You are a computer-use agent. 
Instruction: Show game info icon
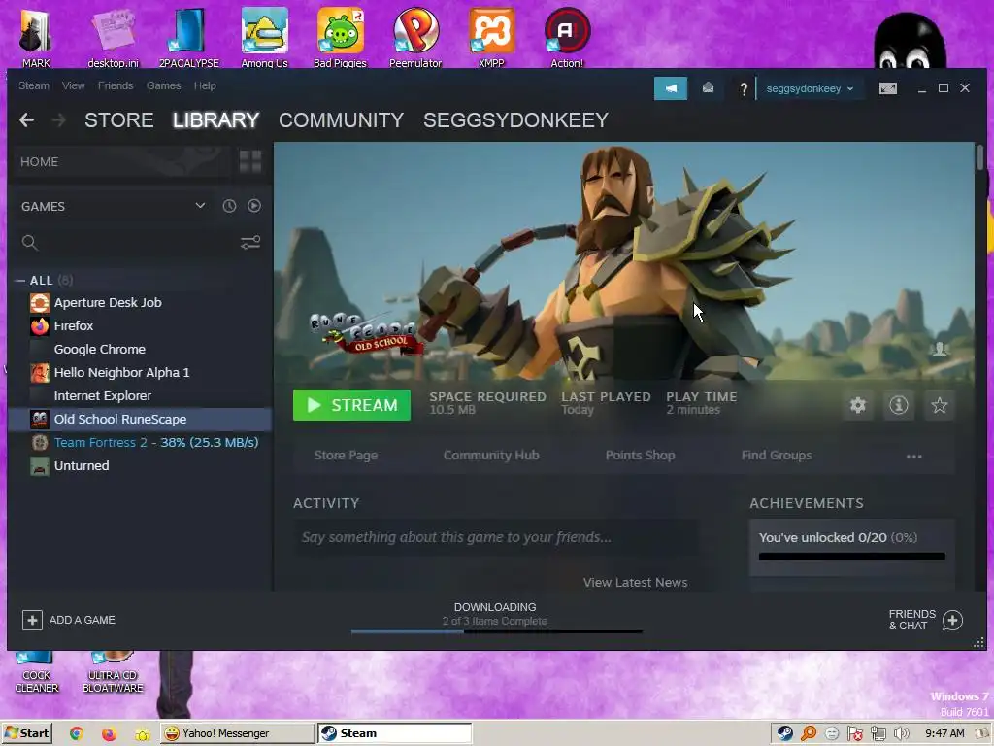[898, 405]
